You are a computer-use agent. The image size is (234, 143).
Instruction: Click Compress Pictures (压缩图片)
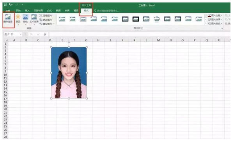(x=46, y=16)
